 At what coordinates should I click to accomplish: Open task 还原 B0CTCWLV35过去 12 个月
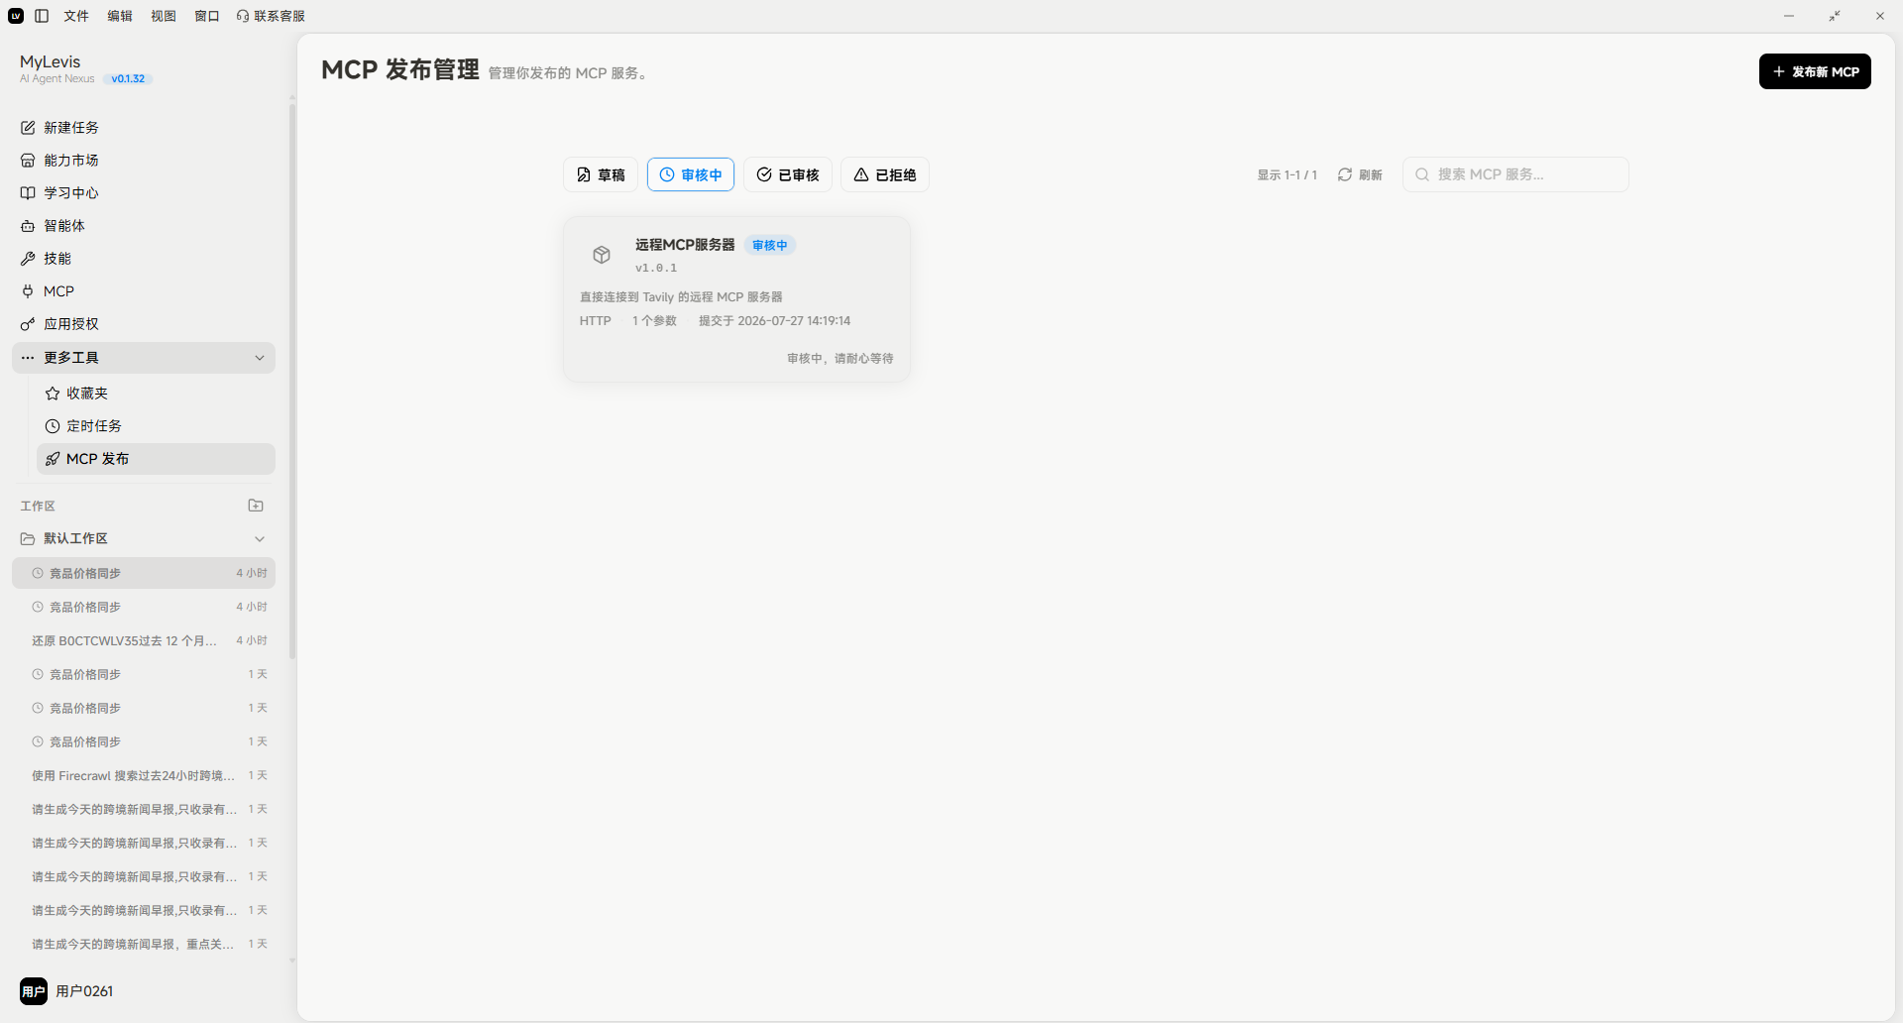point(144,640)
